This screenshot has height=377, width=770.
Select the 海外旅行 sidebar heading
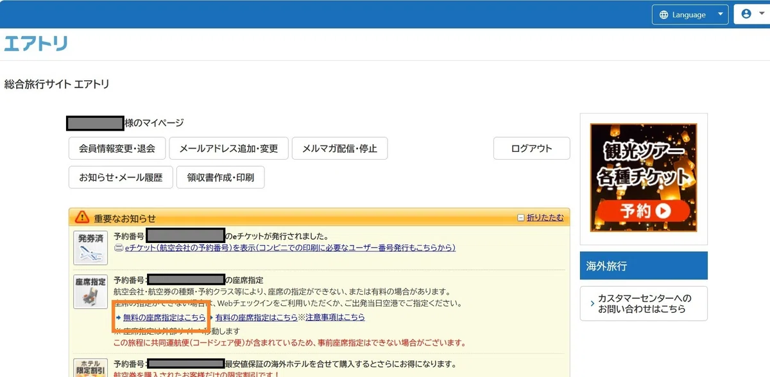point(644,265)
